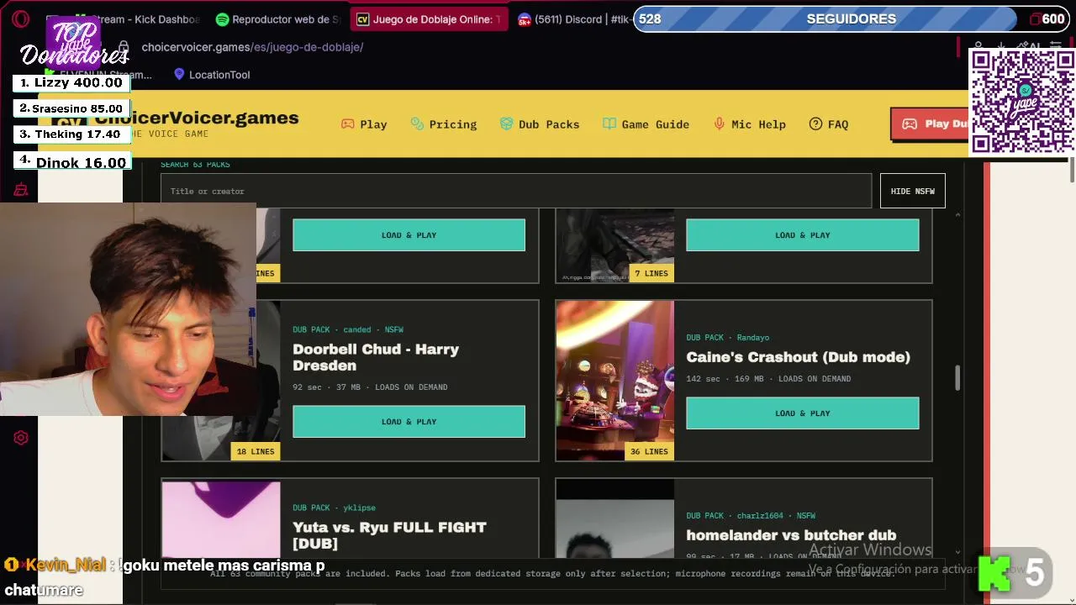The image size is (1076, 605).
Task: Click Load & Play on the 7 LINES pack
Action: [802, 235]
